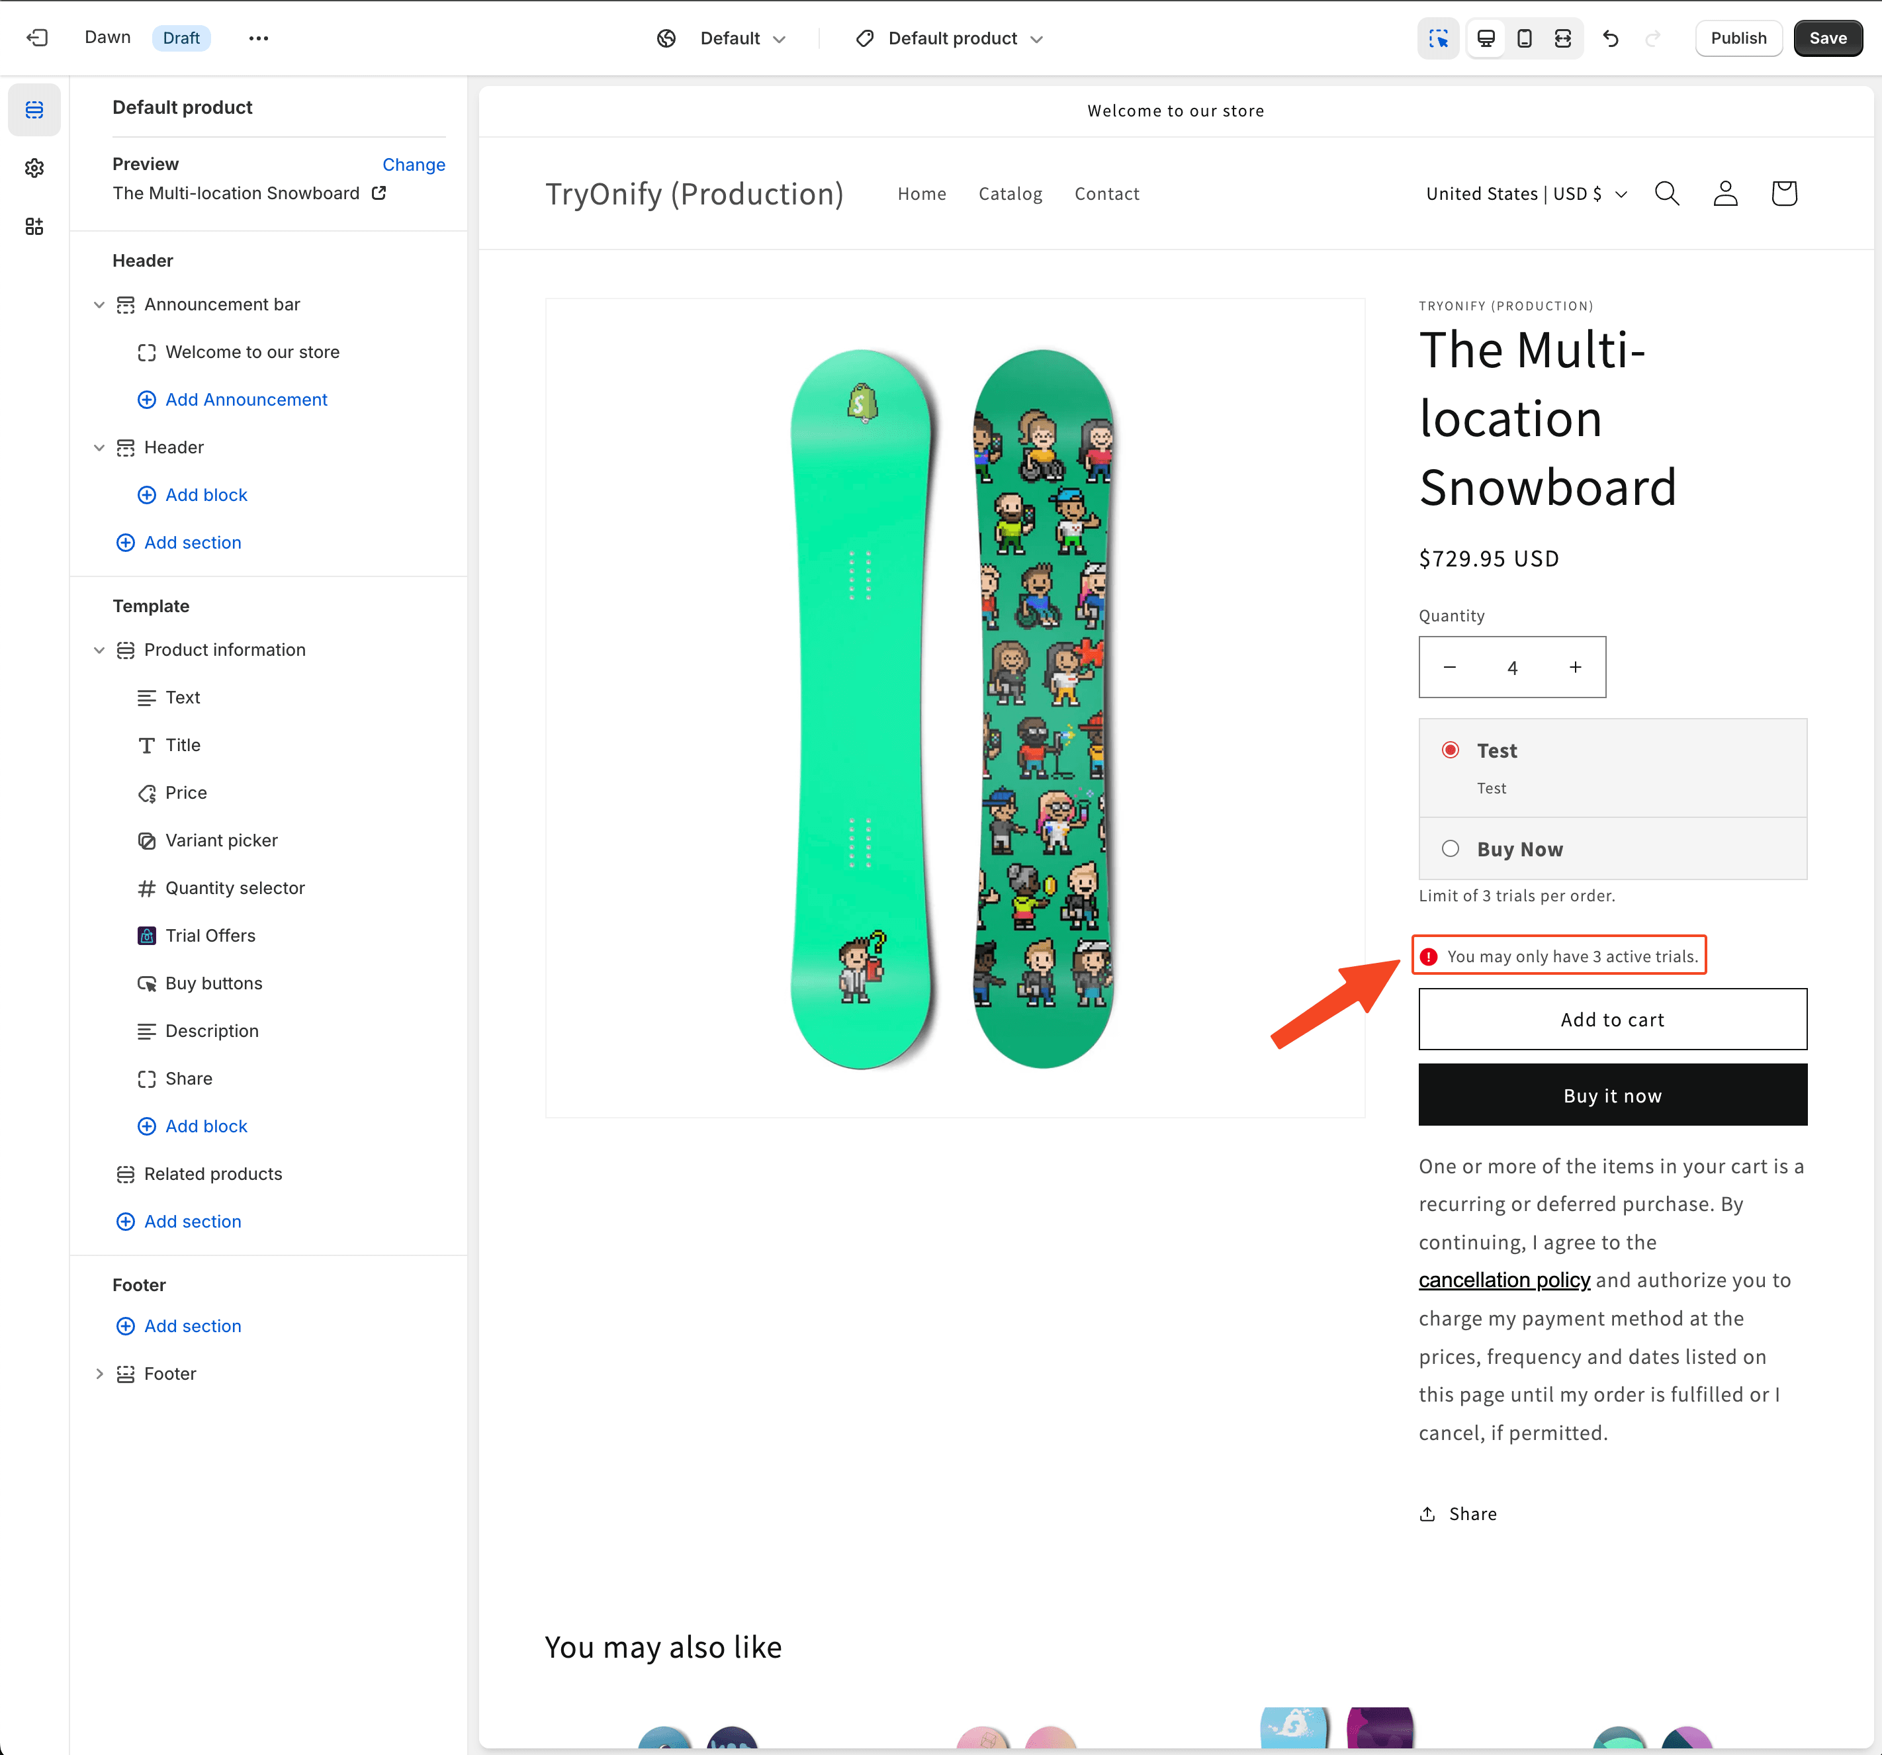Click the snowboard product image
1882x1755 pixels.
[954, 708]
